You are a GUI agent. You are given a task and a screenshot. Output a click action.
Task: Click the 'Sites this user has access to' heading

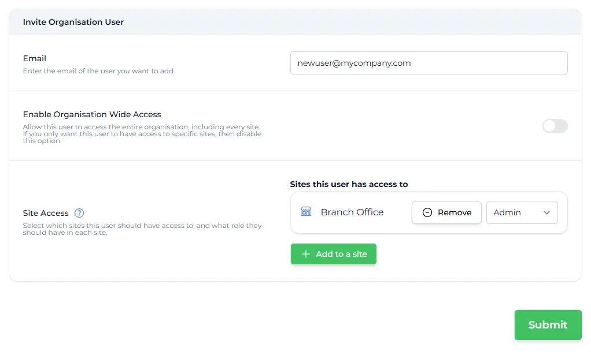[349, 184]
